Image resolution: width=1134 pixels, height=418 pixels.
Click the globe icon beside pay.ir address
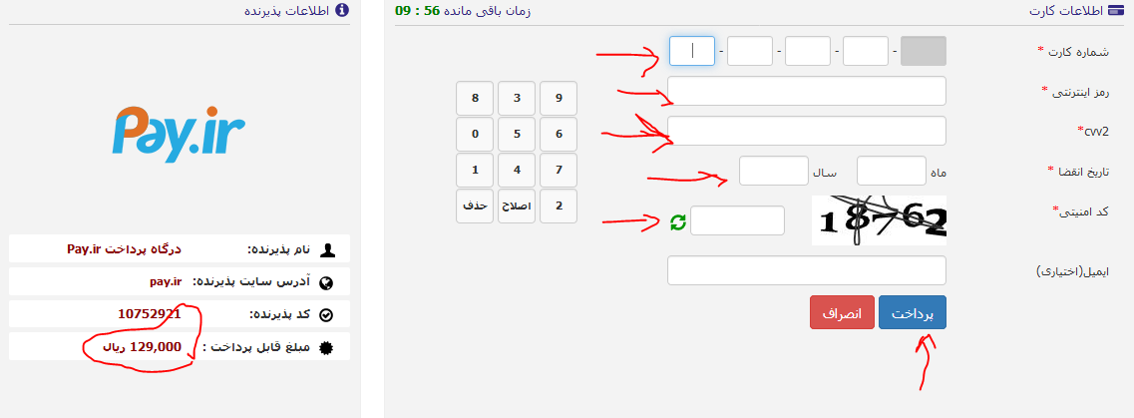(326, 282)
